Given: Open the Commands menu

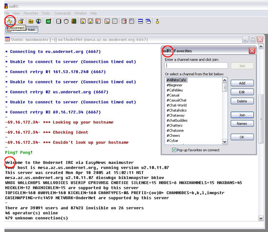Looking at the screenshot, I should 62,13.
